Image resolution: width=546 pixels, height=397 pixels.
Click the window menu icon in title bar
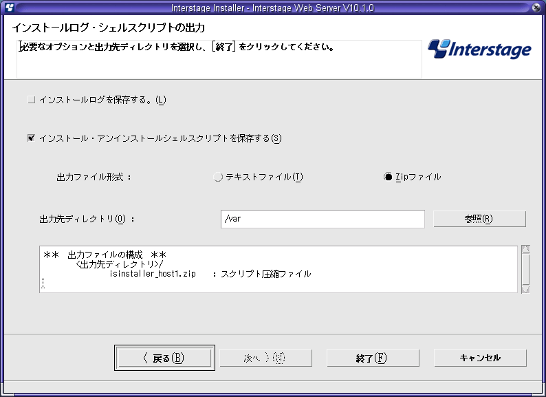coord(9,8)
